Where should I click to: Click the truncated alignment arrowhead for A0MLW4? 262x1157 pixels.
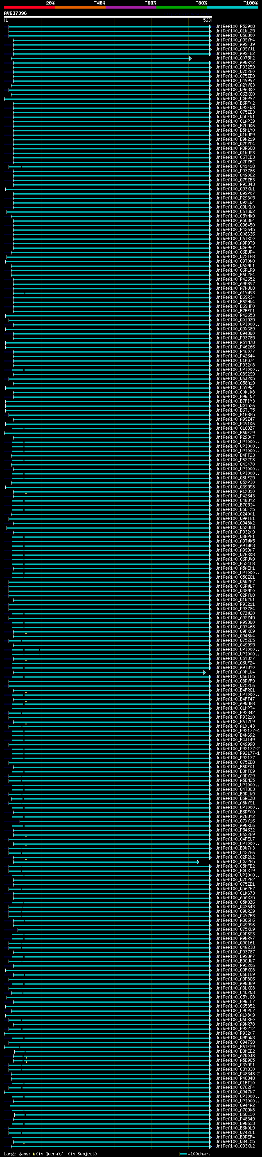(205, 672)
